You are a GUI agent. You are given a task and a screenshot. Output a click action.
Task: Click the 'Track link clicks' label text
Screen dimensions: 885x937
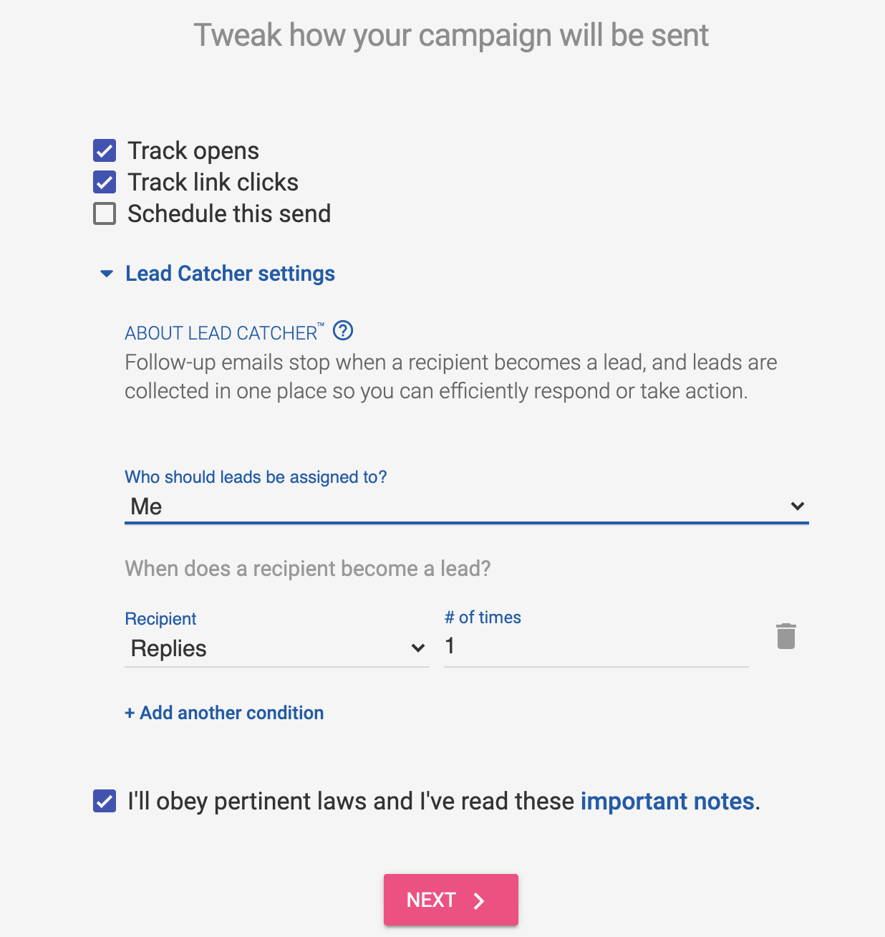point(213,183)
